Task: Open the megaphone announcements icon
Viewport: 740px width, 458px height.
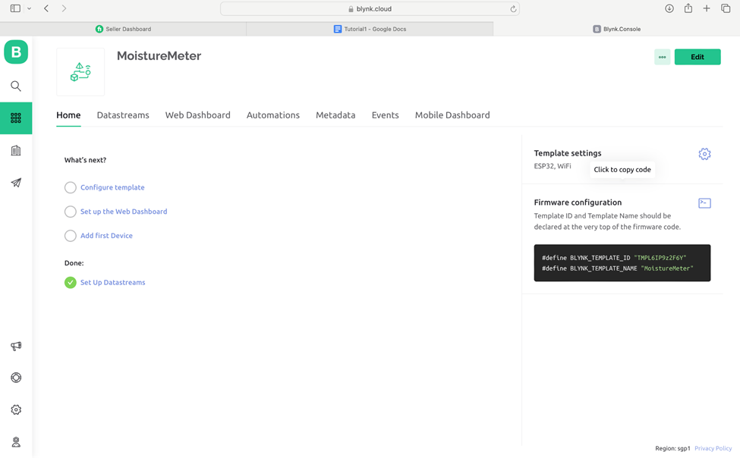Action: coord(16,347)
